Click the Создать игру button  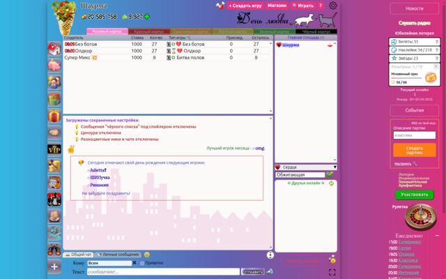point(245,6)
